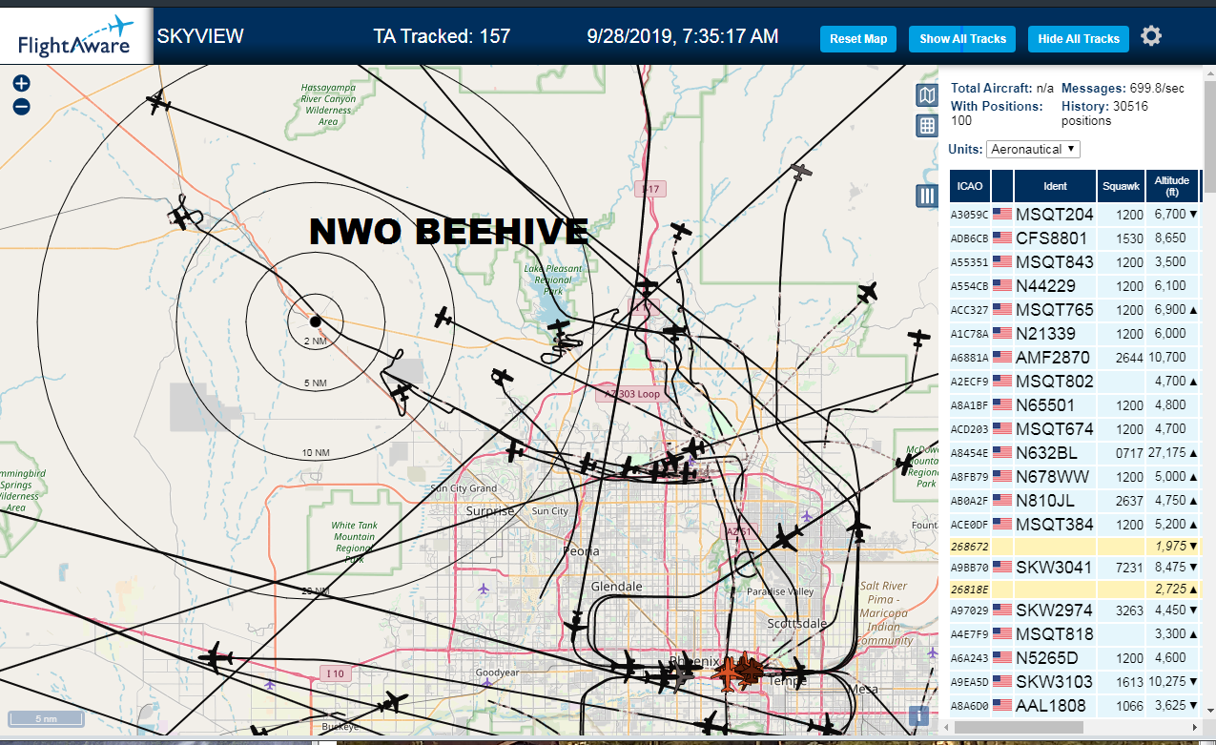Select the highlighted 268672 row
The height and width of the screenshot is (745, 1216).
(1075, 546)
